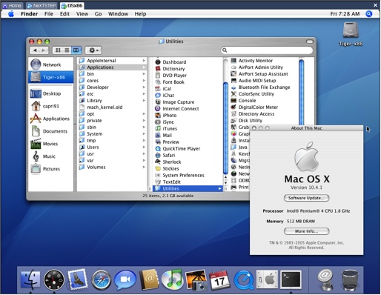The width and height of the screenshot is (381, 295).
Task: Expand the Developer folder arrow
Action: point(144,87)
